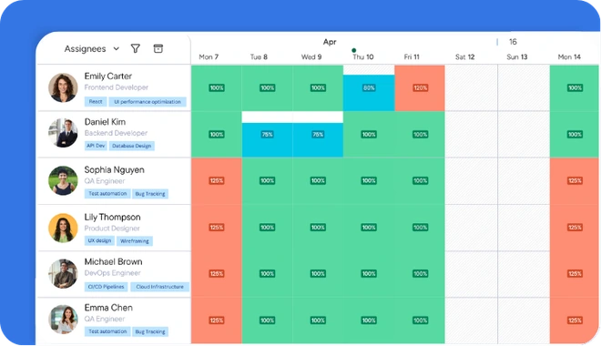The image size is (601, 346).
Task: Click the React skill tag
Action: 96,102
